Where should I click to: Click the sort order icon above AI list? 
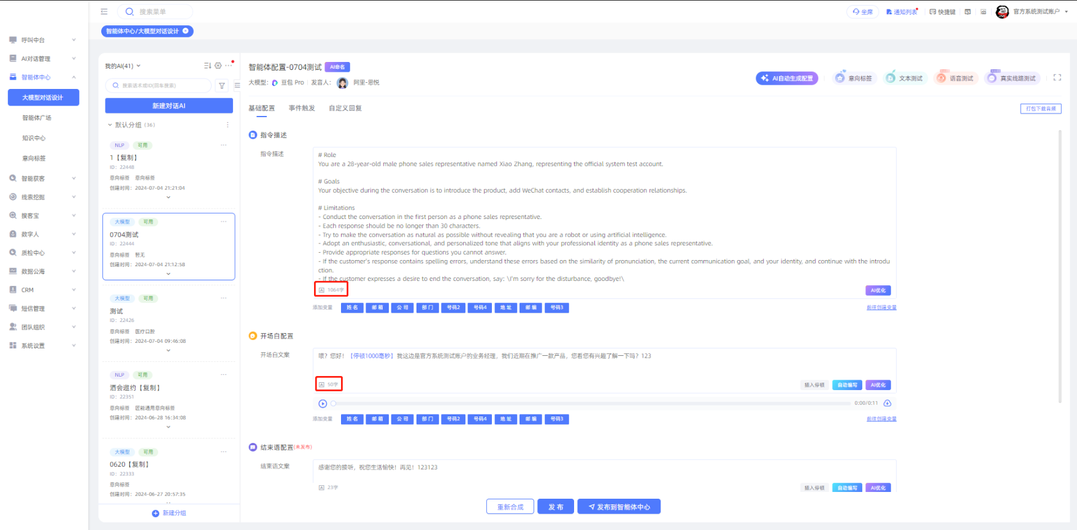click(207, 66)
